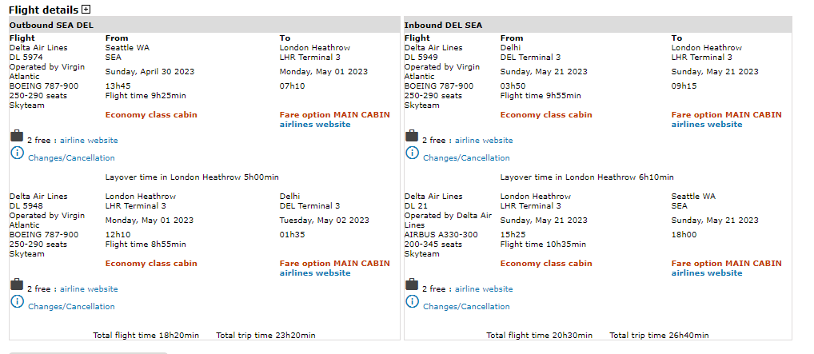Open Changes/Cancellation for flight DL 21
The height and width of the screenshot is (354, 814).
(466, 307)
